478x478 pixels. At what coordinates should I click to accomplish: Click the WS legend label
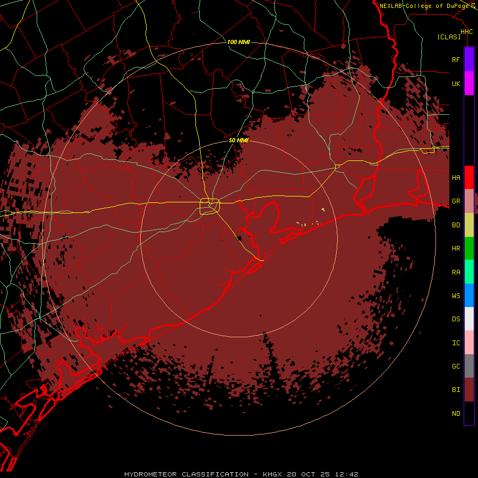coord(456,295)
